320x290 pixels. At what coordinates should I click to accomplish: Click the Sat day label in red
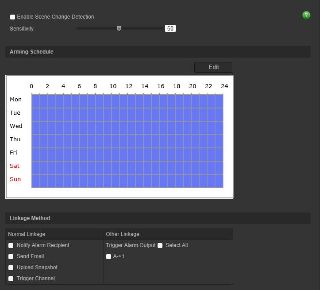click(x=15, y=166)
